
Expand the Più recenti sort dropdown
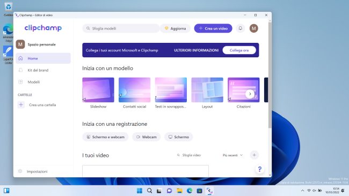click(x=232, y=155)
